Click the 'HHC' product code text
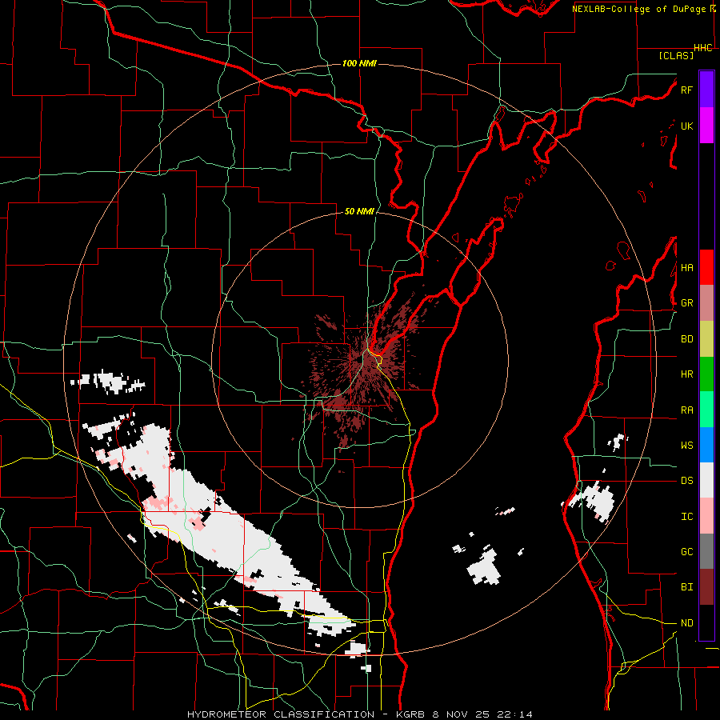This screenshot has width=720, height=720. click(x=703, y=48)
